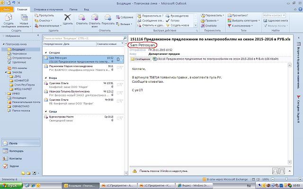Open the К исполнению dropdown
The width and height of the screenshot is (303, 189).
click(x=240, y=26)
